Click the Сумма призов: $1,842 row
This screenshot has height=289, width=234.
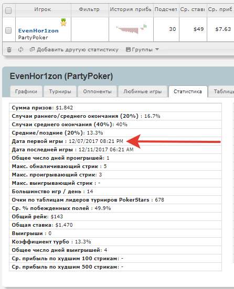point(115,108)
